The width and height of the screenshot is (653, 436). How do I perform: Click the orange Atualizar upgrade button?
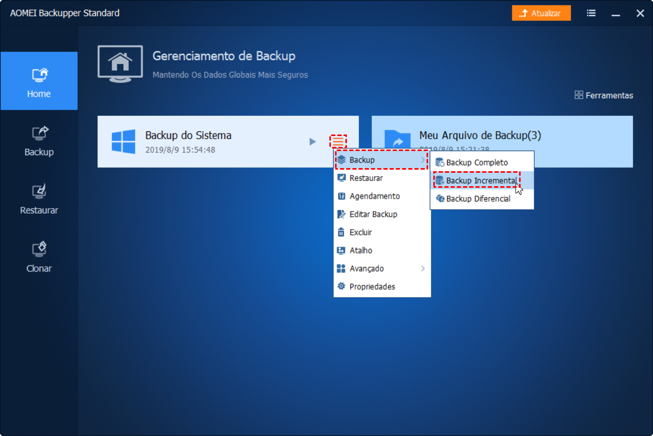point(541,13)
